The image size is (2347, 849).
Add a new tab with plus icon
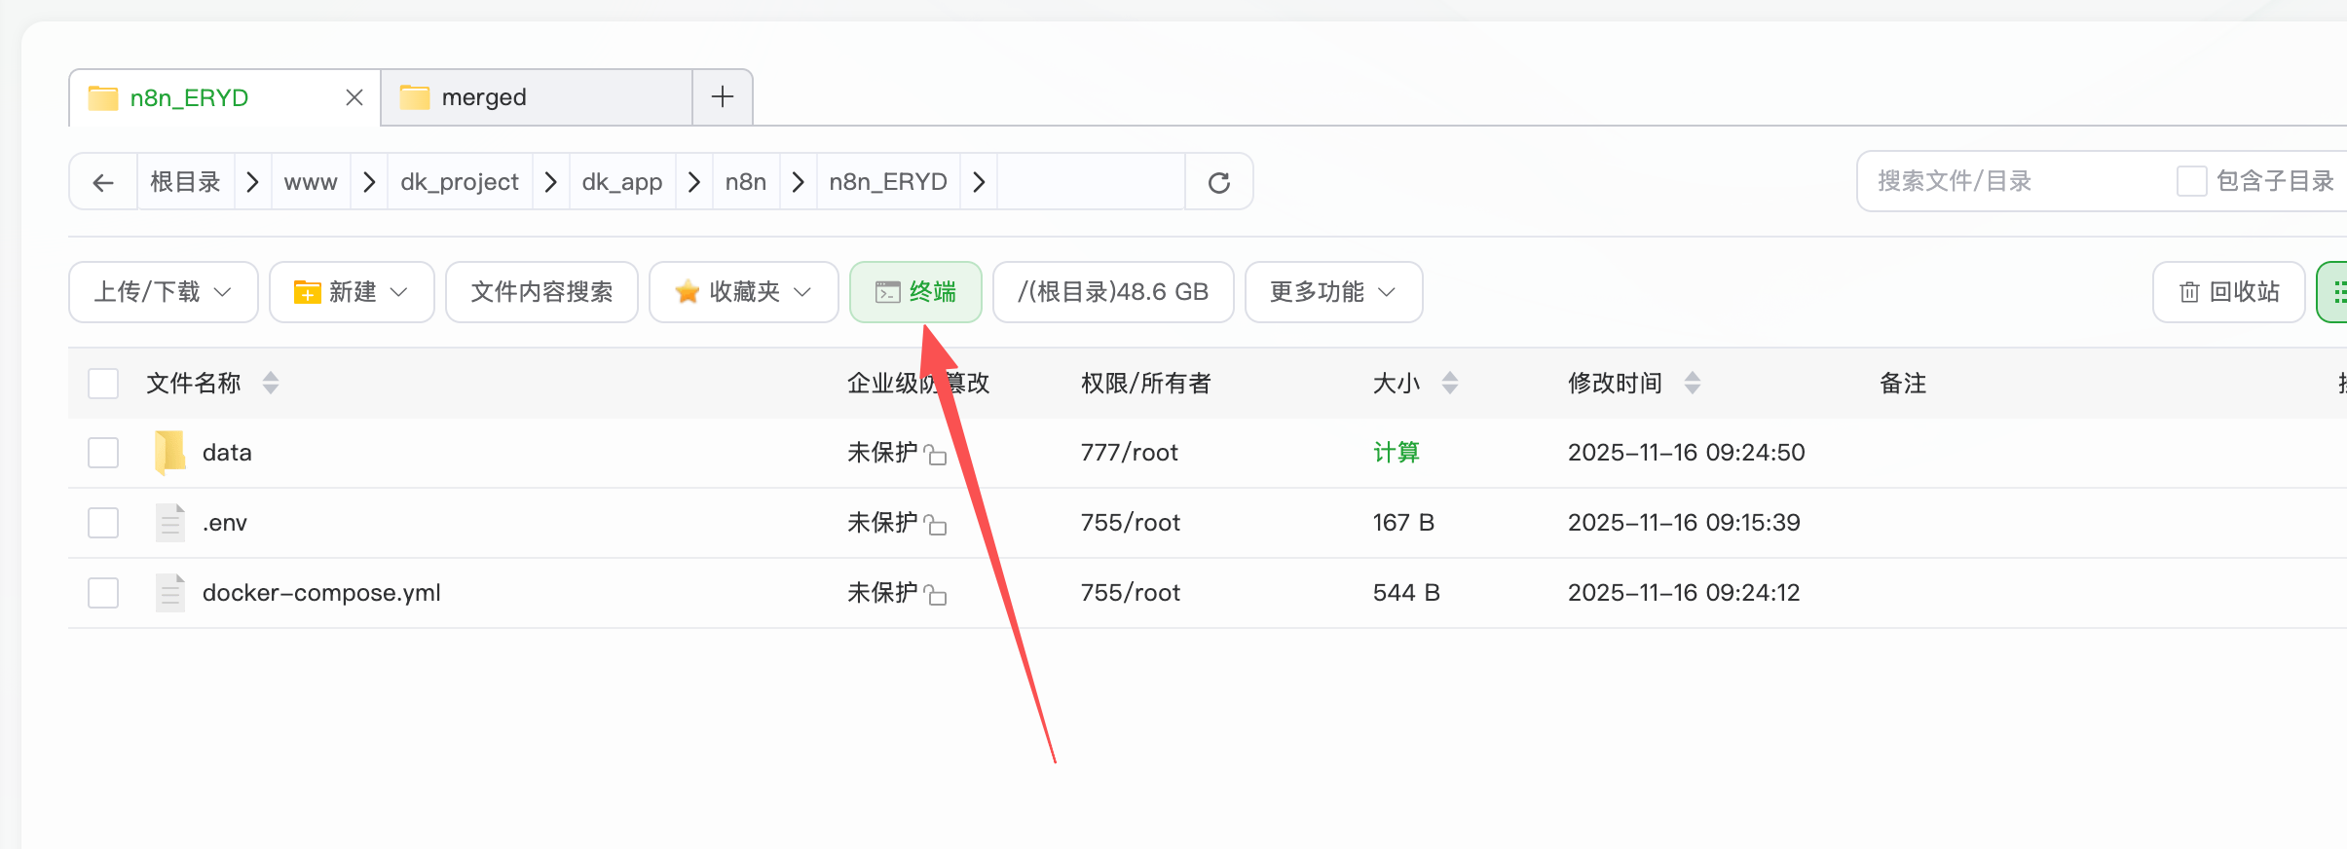tap(722, 97)
